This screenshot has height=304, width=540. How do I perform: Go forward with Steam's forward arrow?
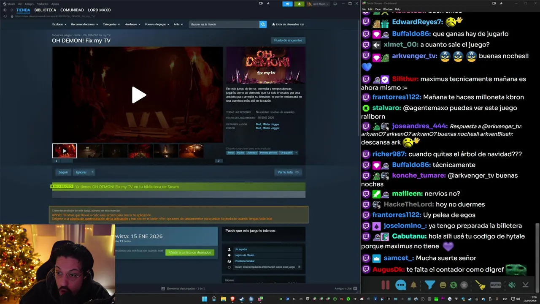click(11, 10)
